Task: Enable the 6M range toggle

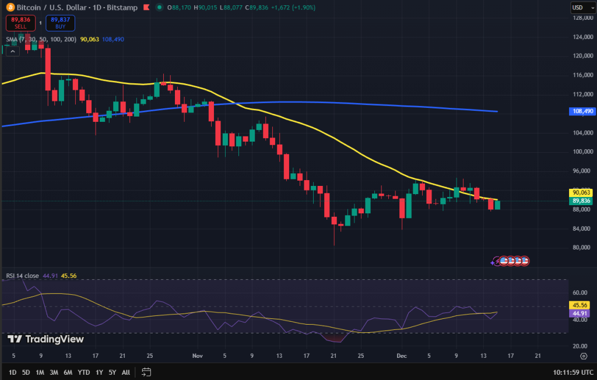Action: [68, 371]
